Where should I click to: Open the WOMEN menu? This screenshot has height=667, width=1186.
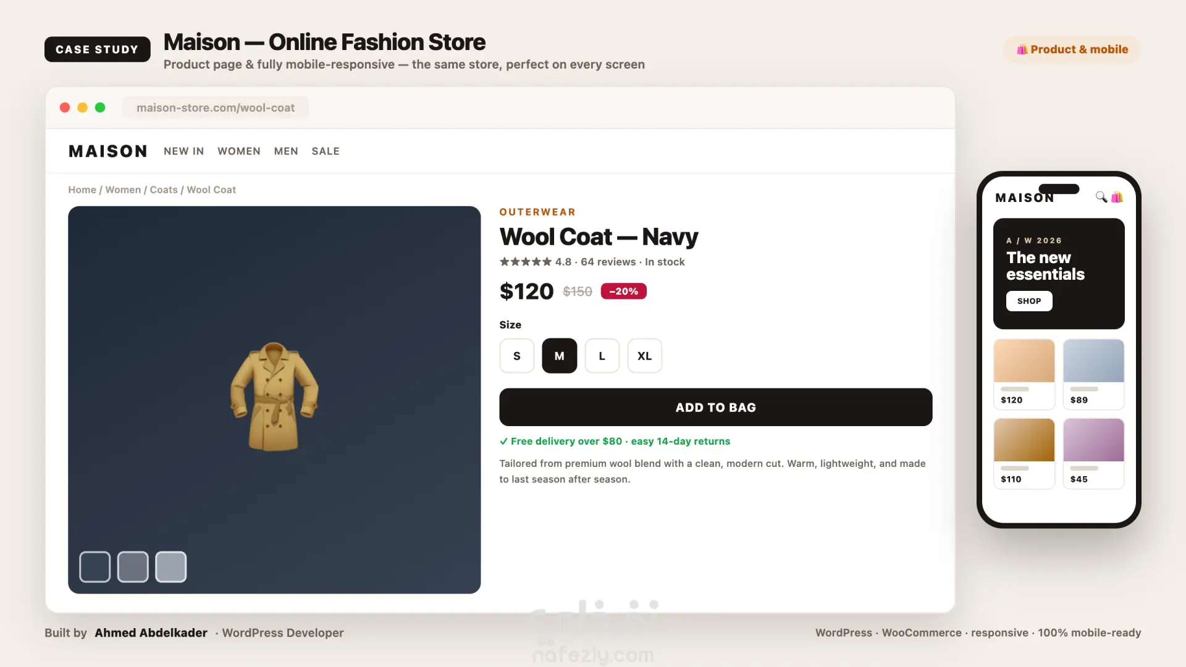point(239,151)
